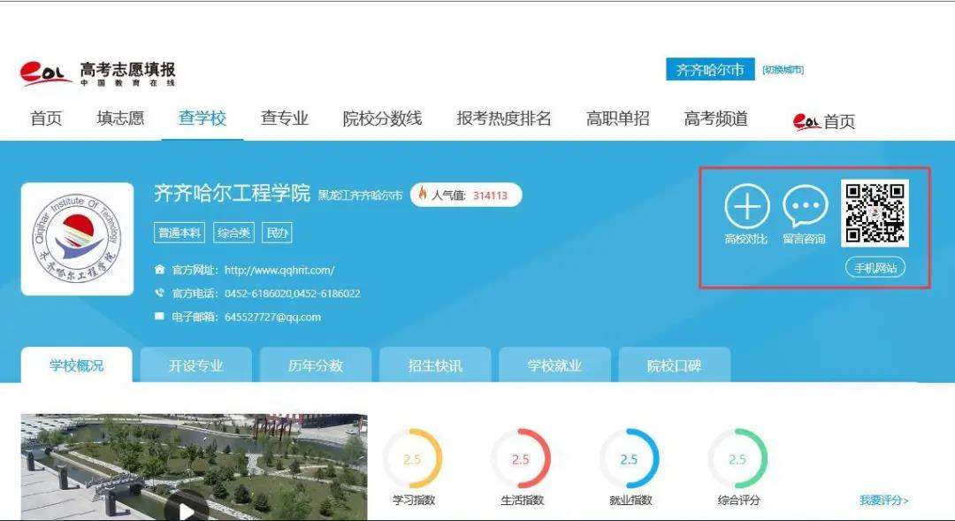This screenshot has width=955, height=521.
Task: Click the home icon beside 官方网址
Action: [x=159, y=270]
